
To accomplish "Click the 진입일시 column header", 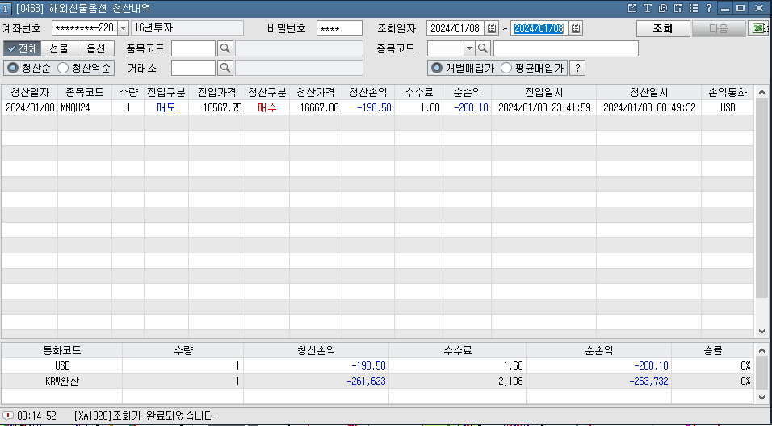I will (544, 93).
